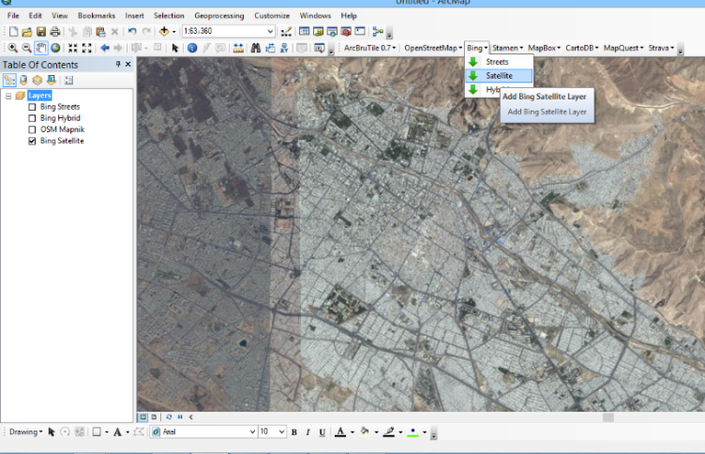Viewport: 705px width, 454px height.
Task: List by drawing order in TOC
Action: tap(9, 80)
